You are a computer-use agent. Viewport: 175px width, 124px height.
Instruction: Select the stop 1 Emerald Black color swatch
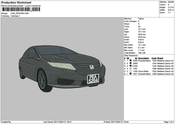[130, 61]
